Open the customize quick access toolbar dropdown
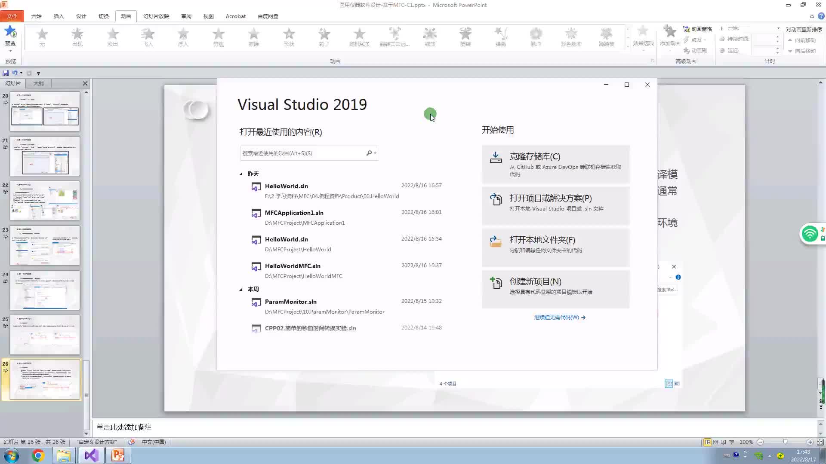Image resolution: width=826 pixels, height=464 pixels. pos(38,73)
